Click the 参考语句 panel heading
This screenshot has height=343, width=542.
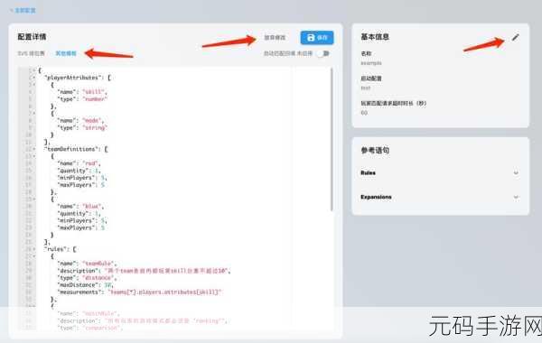(375, 150)
